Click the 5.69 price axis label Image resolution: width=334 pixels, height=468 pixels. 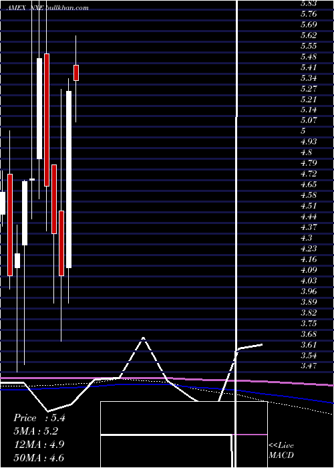pyautogui.click(x=309, y=25)
